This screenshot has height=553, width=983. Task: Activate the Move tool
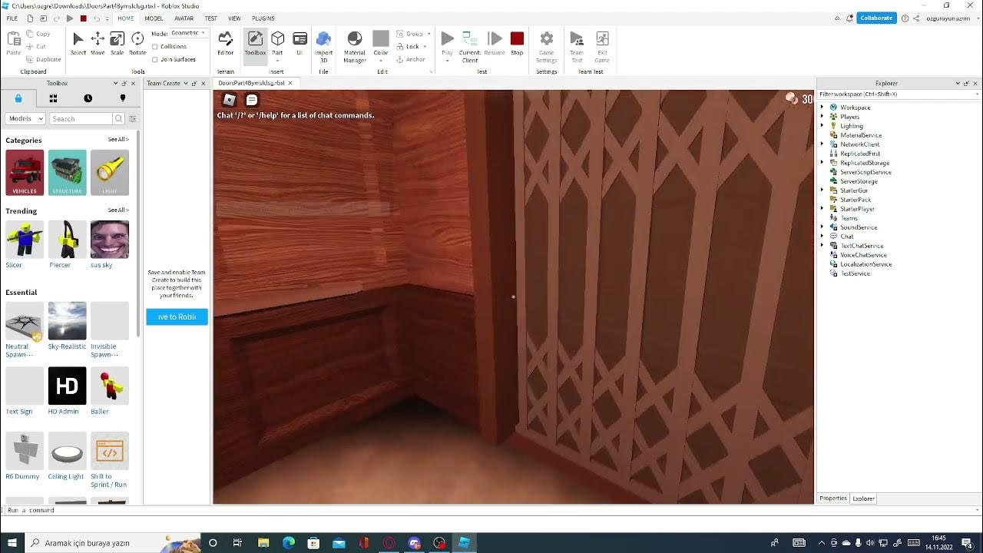[x=98, y=43]
